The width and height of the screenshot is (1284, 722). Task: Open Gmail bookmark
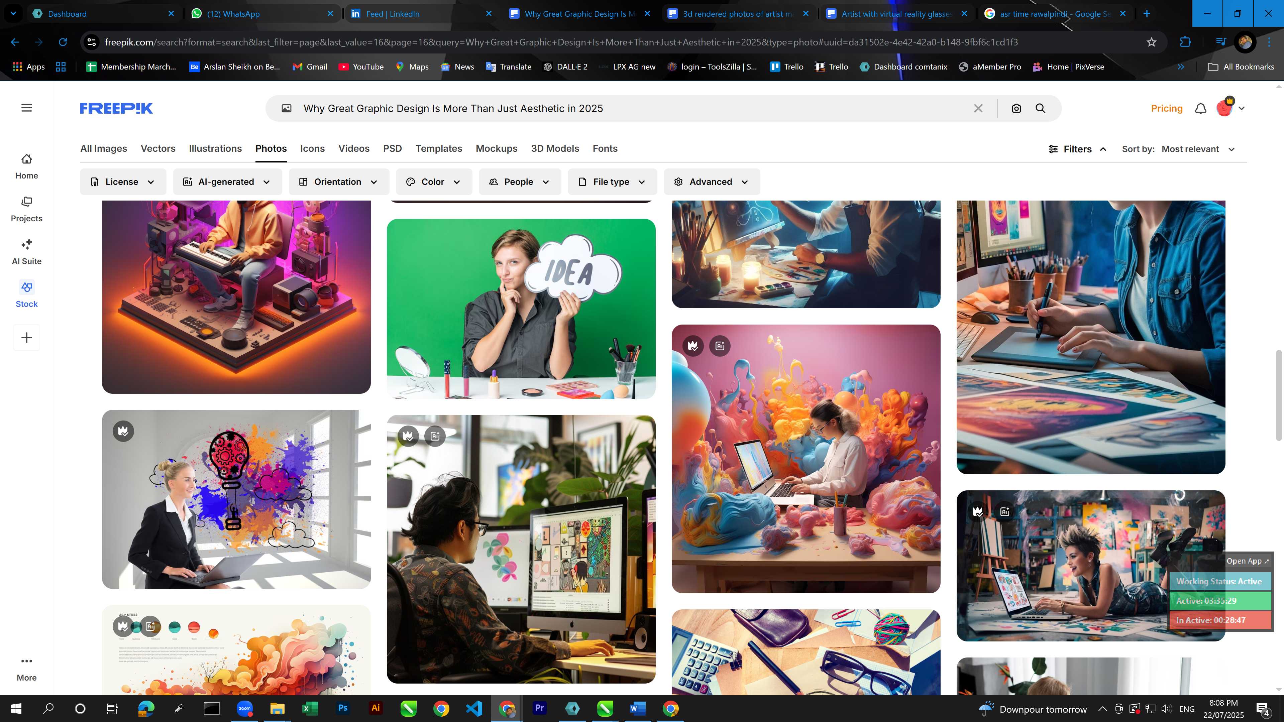[310, 67]
